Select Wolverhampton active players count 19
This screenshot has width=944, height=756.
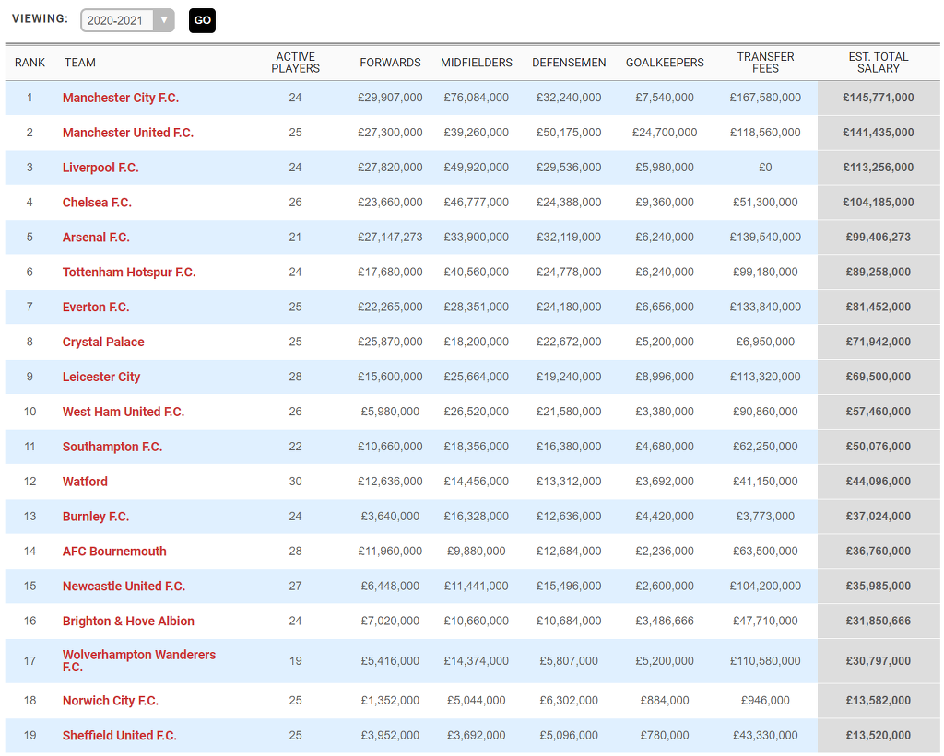pos(295,660)
